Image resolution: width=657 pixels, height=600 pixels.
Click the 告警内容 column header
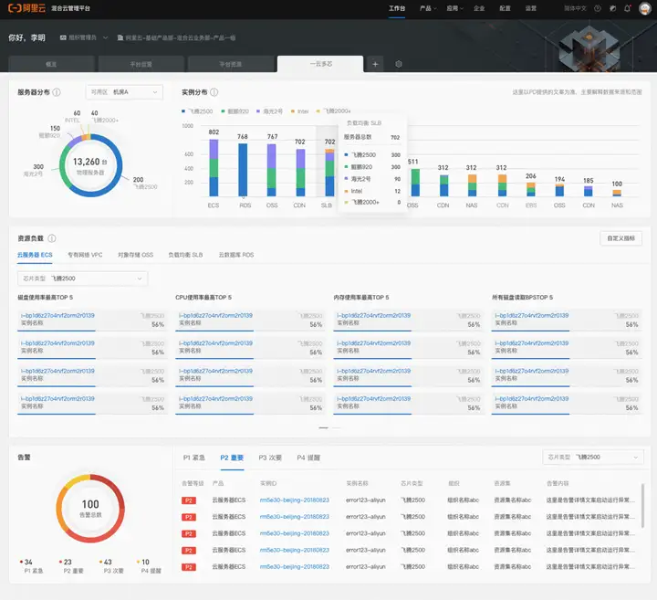coord(558,483)
